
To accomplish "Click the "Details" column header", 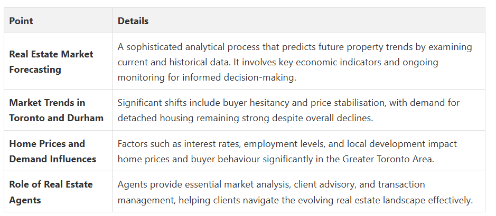I will click(x=133, y=21).
